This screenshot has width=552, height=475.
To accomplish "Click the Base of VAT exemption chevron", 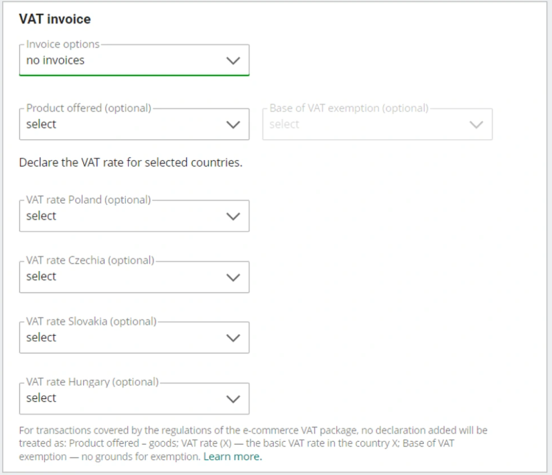I will coord(476,125).
